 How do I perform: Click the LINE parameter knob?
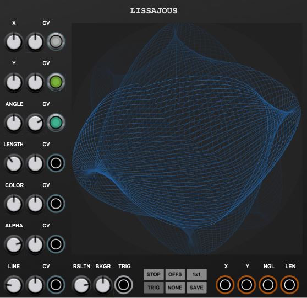[14, 285]
